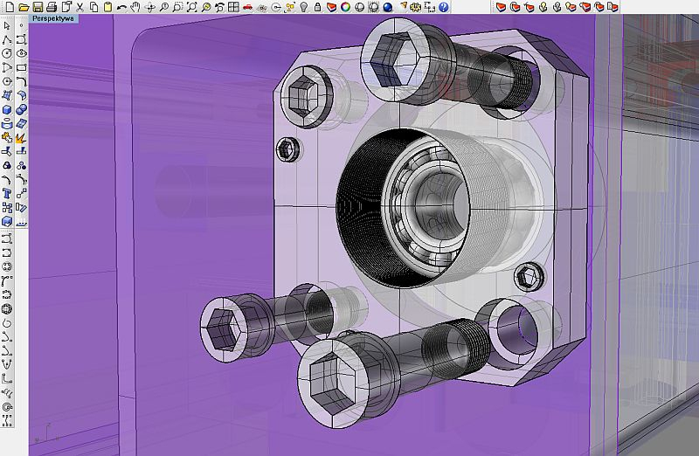This screenshot has height=456, width=699.
Task: Click the puzzle piece Join icon
Action: [7, 138]
